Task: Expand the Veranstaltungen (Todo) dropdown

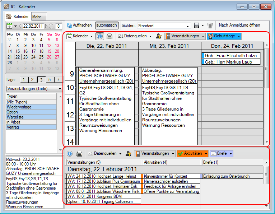Action: [x=34, y=89]
